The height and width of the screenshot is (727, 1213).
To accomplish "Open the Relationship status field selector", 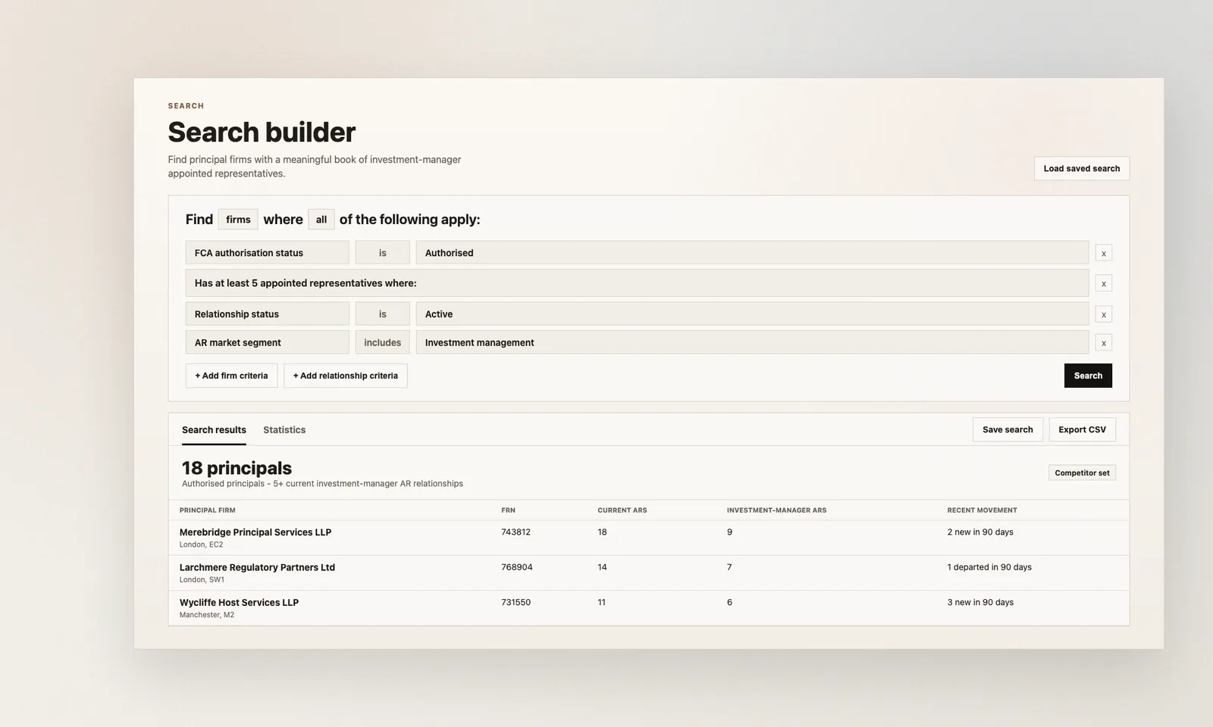I will click(267, 314).
